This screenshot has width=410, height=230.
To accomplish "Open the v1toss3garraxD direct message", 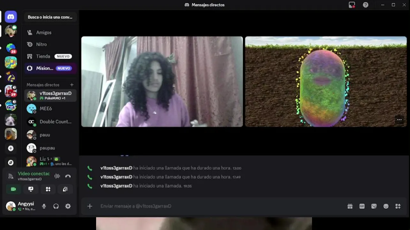I will click(x=50, y=95).
